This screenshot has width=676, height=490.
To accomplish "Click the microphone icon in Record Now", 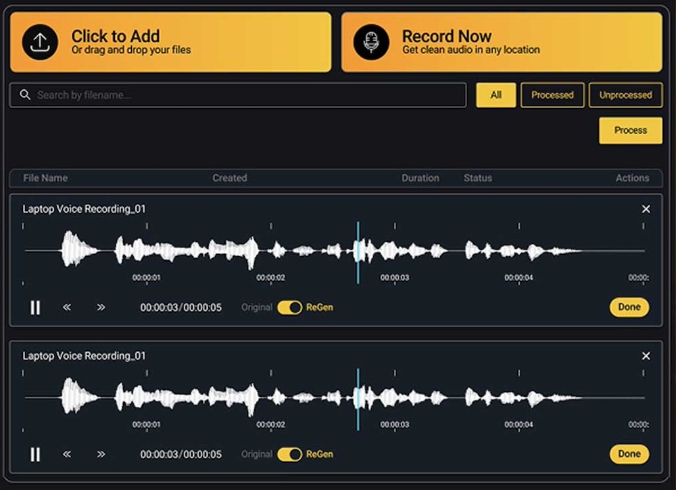I will [371, 42].
